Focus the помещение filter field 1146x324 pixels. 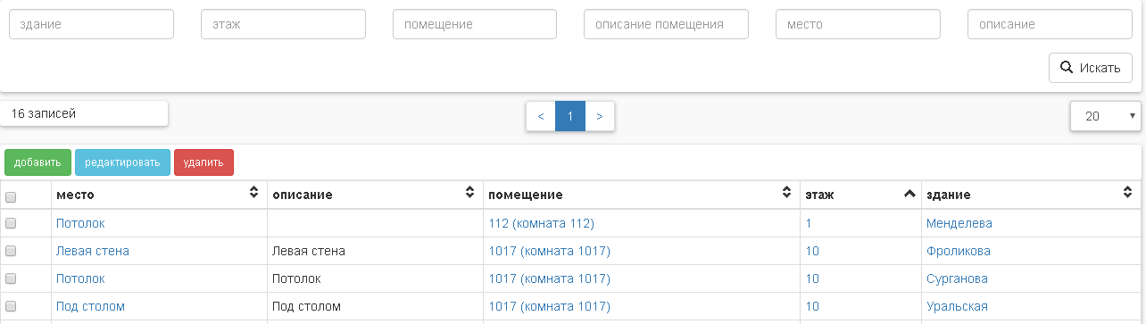coord(475,24)
